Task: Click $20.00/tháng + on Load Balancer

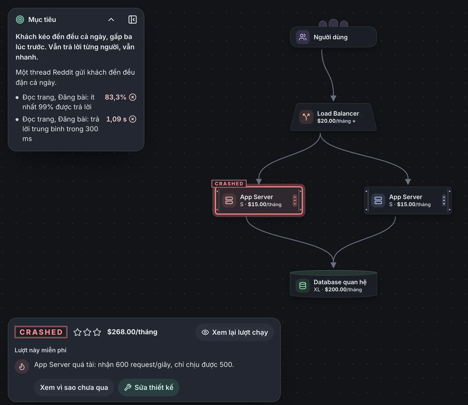Action: (x=336, y=121)
